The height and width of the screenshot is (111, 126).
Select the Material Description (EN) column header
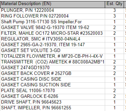[53, 4]
